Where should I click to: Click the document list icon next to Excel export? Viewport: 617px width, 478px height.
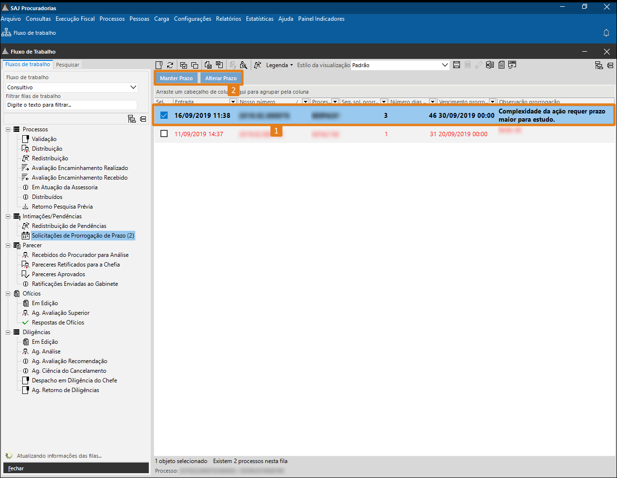point(502,65)
